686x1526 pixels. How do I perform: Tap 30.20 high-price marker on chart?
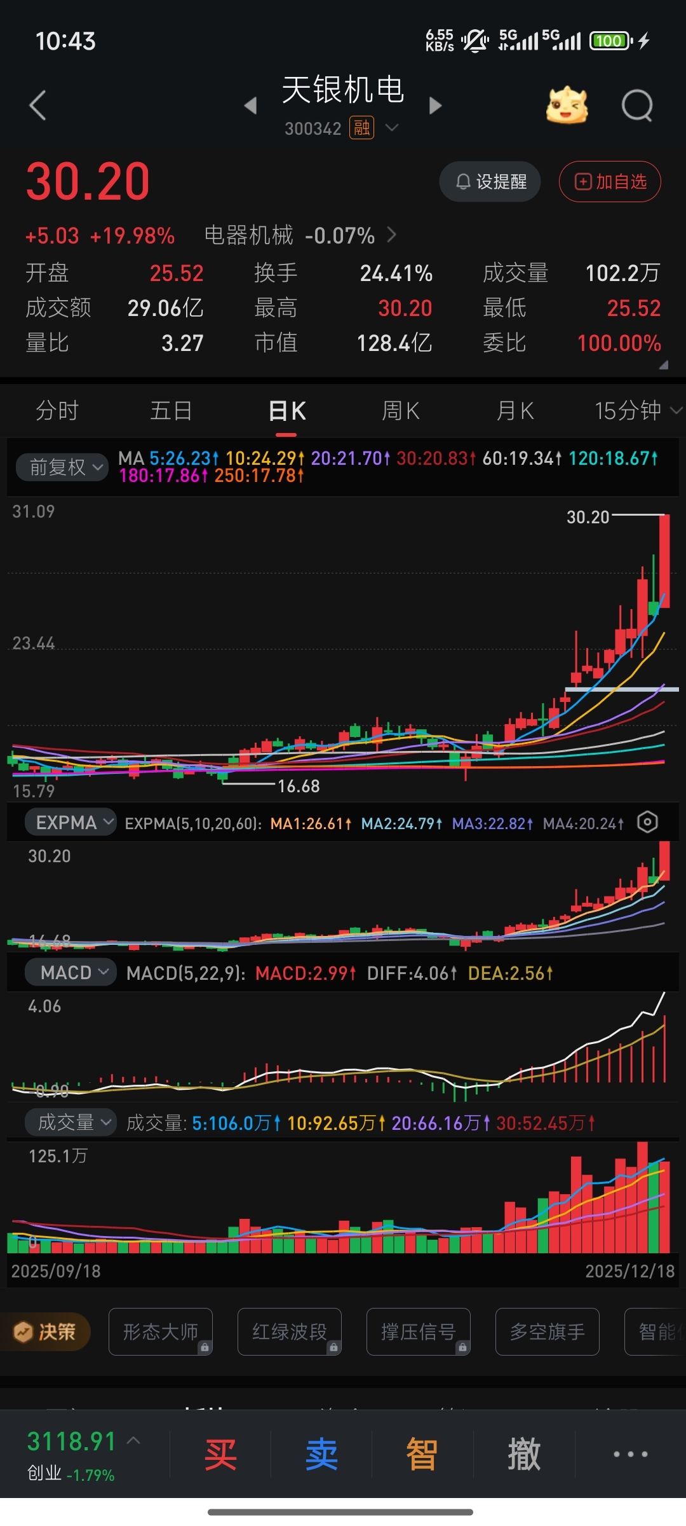pyautogui.click(x=588, y=517)
